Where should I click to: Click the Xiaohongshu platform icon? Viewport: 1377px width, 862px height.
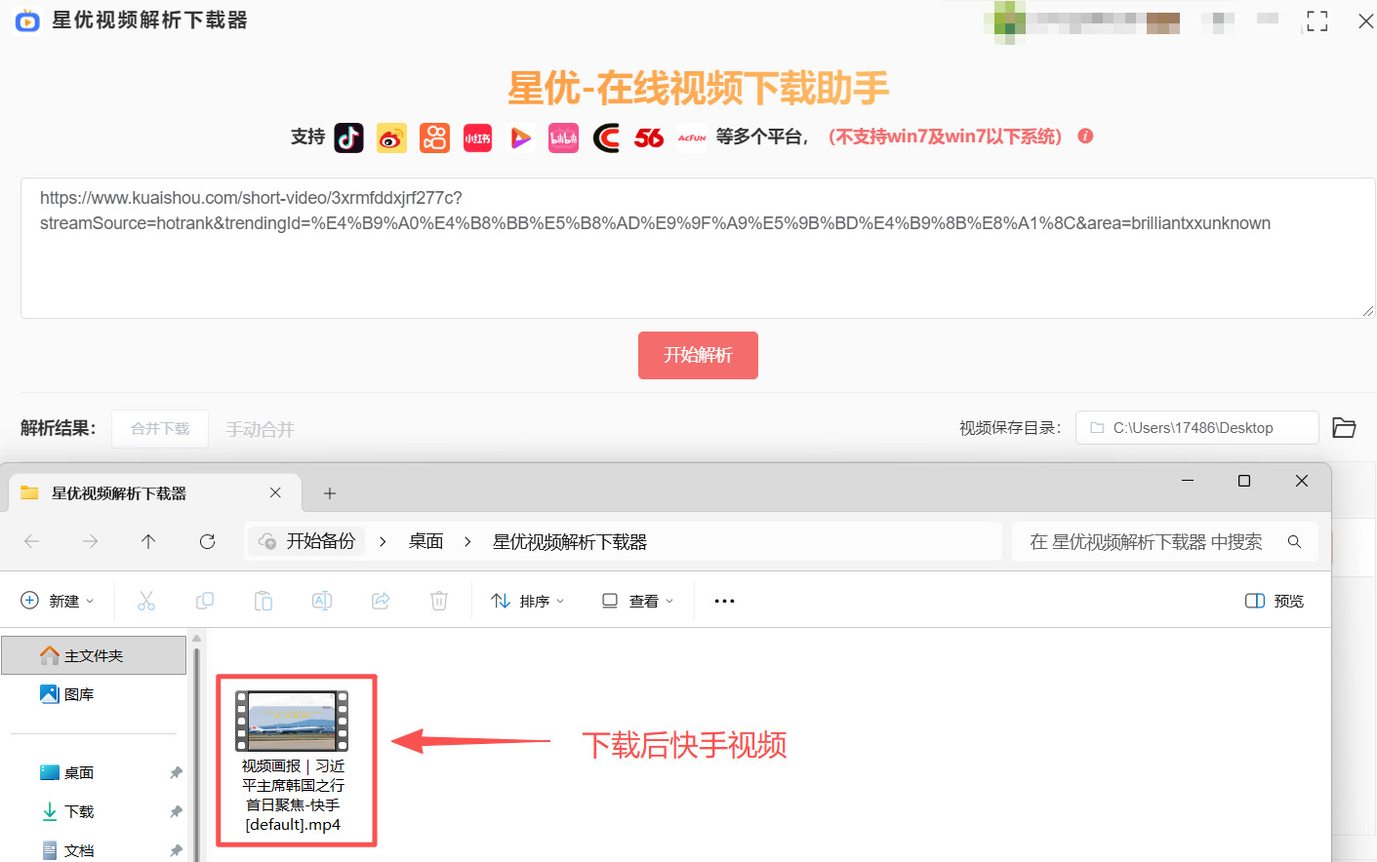[x=477, y=137]
